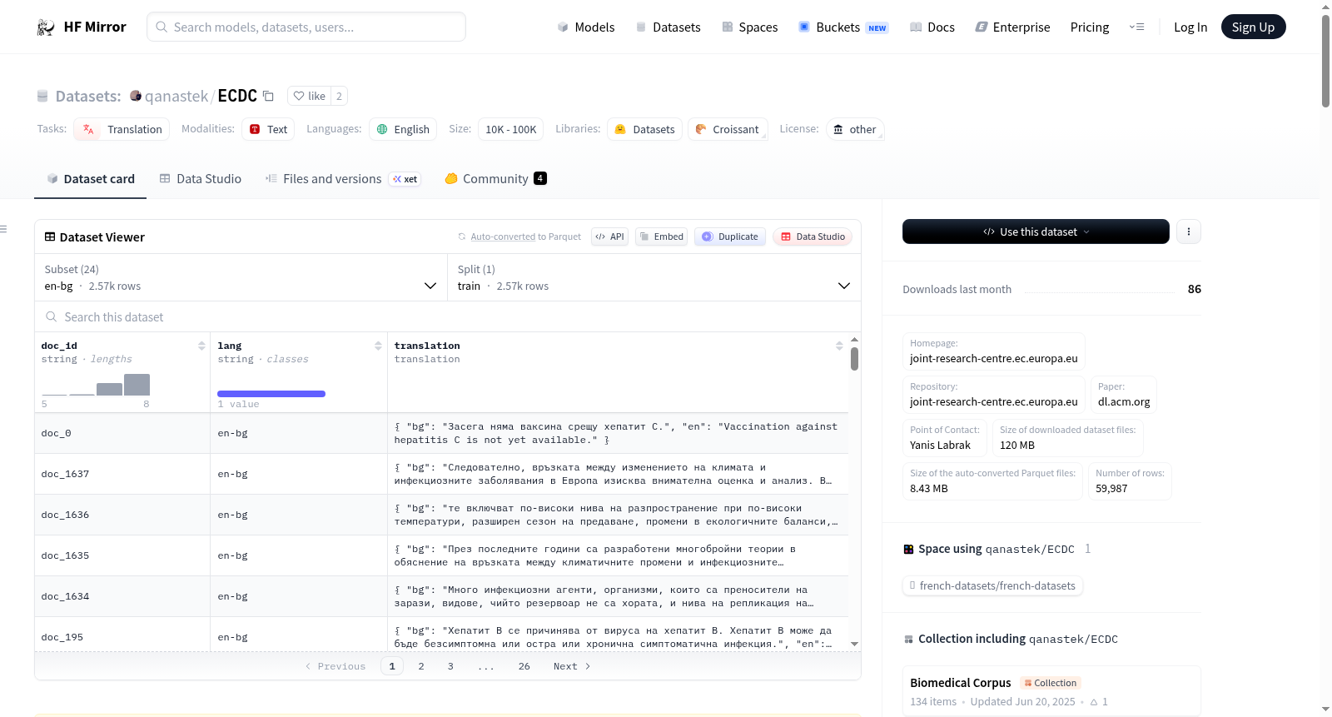1332x717 pixels.
Task: Click the Datasets stack icon in breadcrumb
Action: 42,96
